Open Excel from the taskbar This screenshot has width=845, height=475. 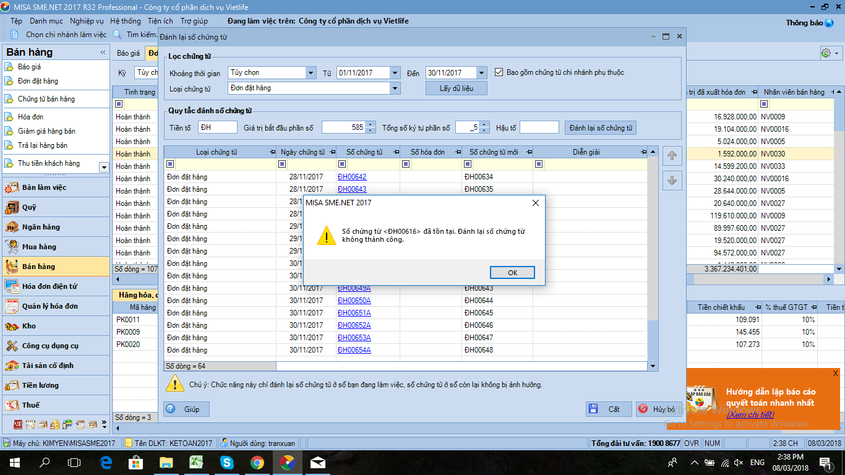coord(196,462)
